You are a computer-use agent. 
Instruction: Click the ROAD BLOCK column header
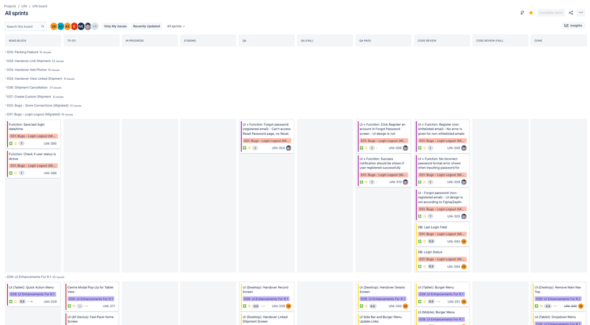coord(33,41)
